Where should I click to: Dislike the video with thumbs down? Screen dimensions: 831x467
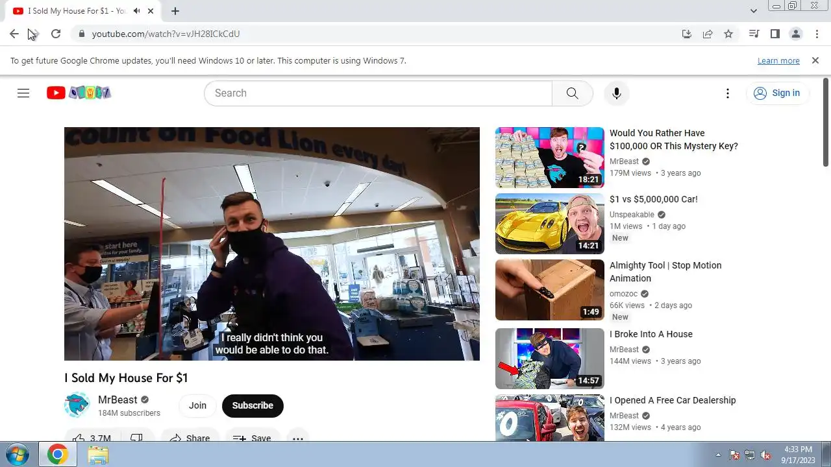pyautogui.click(x=136, y=438)
